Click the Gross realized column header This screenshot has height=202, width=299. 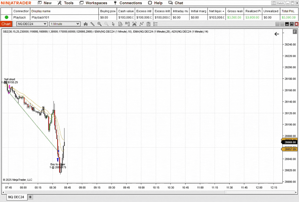coord(235,11)
